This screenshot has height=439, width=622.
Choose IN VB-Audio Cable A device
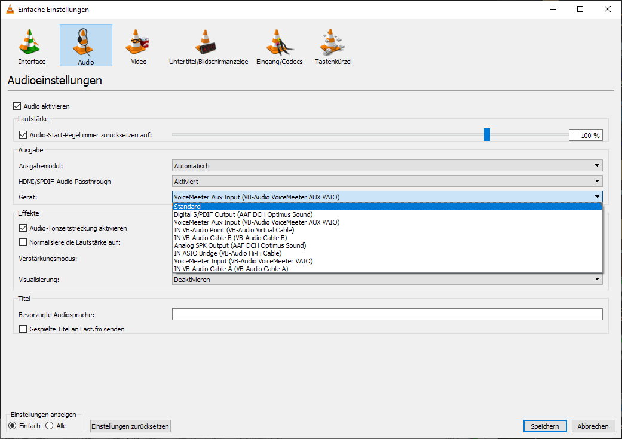(388, 268)
